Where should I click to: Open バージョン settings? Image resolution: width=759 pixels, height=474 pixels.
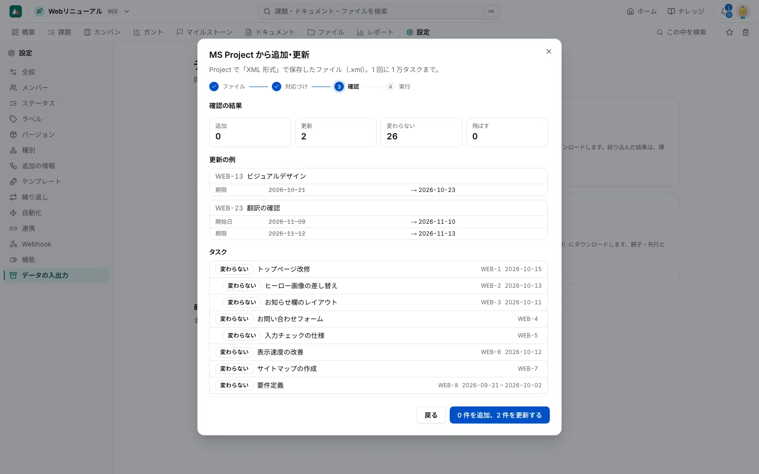pyautogui.click(x=57, y=135)
